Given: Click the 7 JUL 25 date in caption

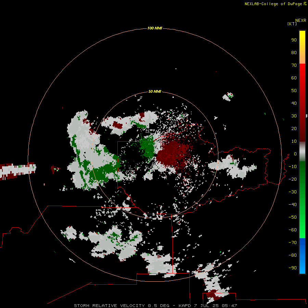Looking at the screenshot, I should pos(206,306).
